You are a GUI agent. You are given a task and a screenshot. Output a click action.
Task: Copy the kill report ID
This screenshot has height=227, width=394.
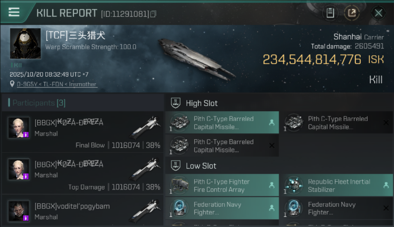click(153, 14)
